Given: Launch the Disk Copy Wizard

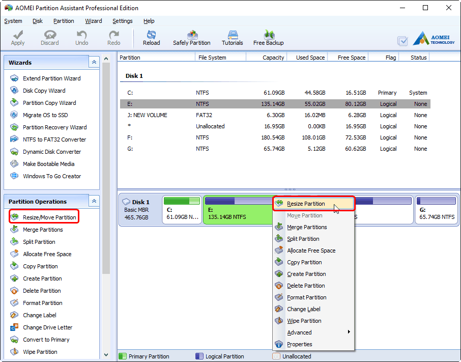Looking at the screenshot, I should click(38, 91).
